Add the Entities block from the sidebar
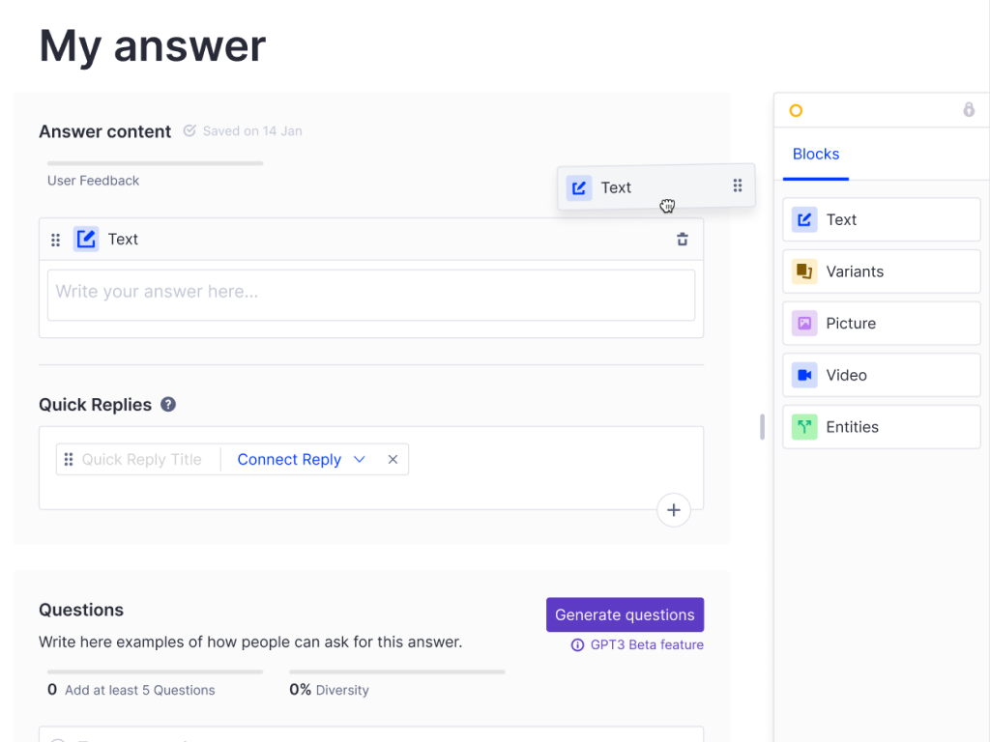This screenshot has height=742, width=990. [x=881, y=427]
